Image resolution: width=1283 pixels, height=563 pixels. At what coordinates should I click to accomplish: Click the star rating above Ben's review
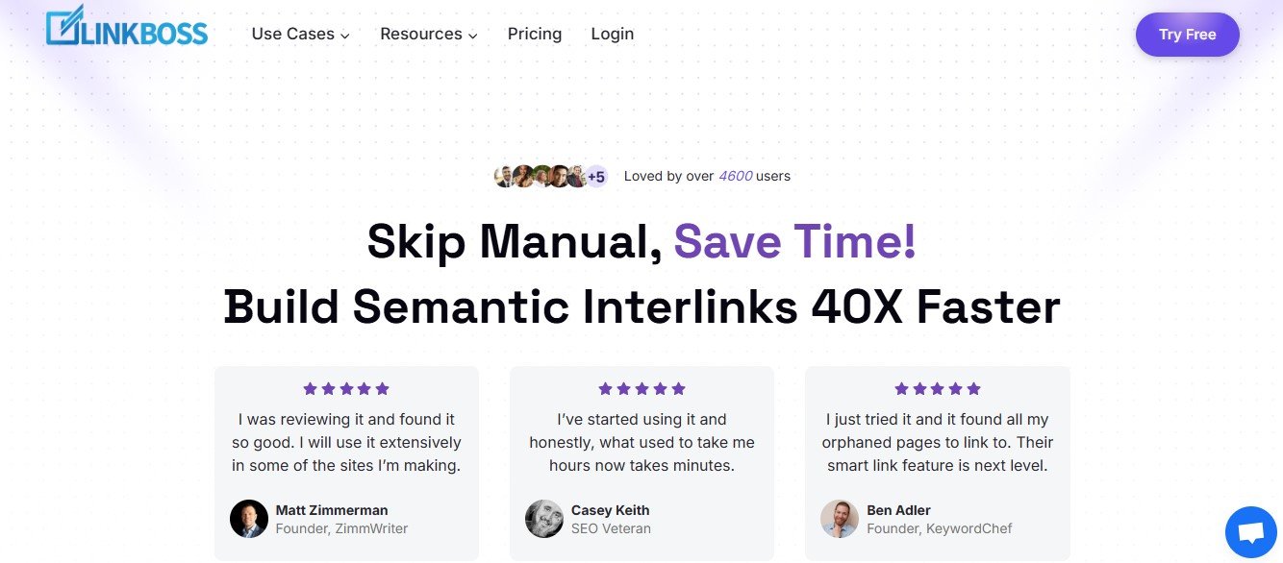click(x=938, y=389)
